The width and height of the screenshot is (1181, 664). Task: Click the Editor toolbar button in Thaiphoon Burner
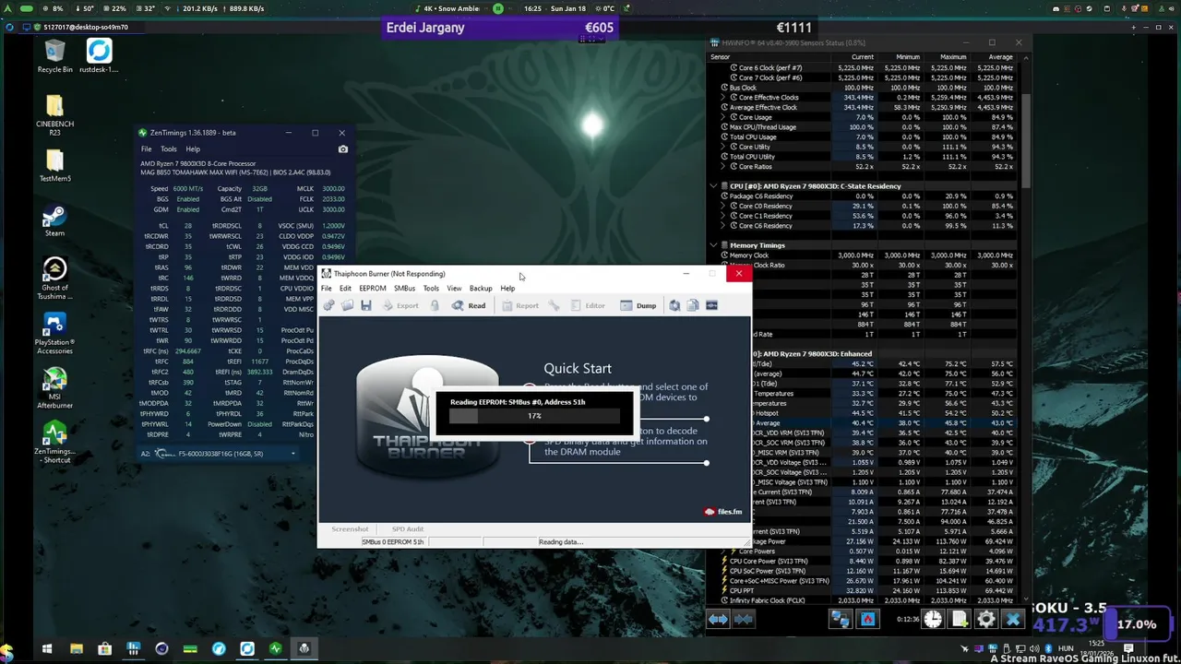point(588,305)
